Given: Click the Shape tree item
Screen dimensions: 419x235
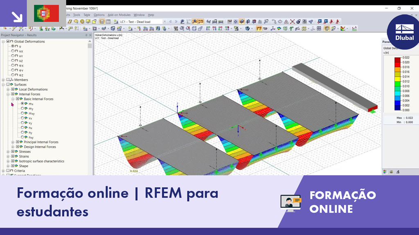Looking at the screenshot, I should click(23, 166).
